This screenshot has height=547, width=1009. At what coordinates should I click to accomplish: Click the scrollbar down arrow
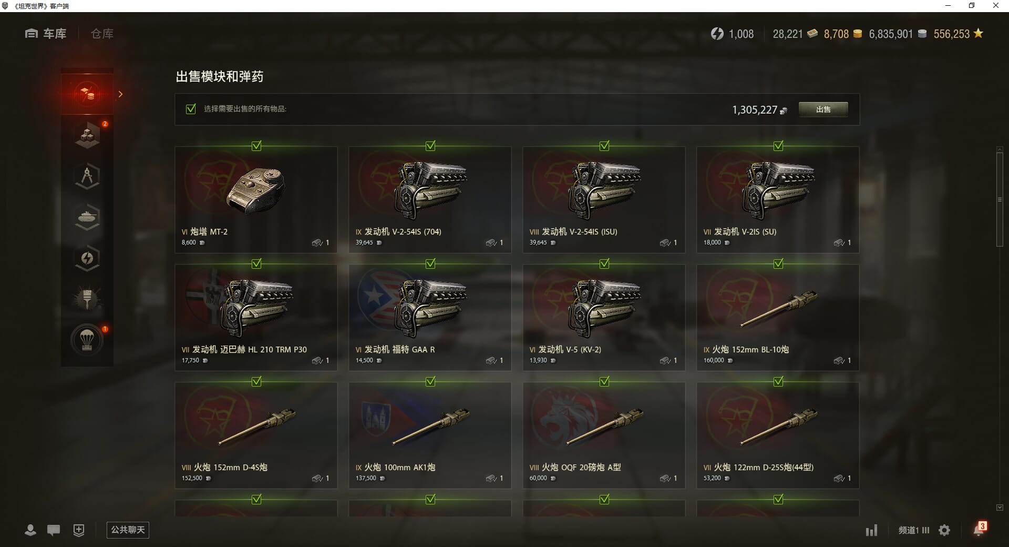click(x=1000, y=508)
